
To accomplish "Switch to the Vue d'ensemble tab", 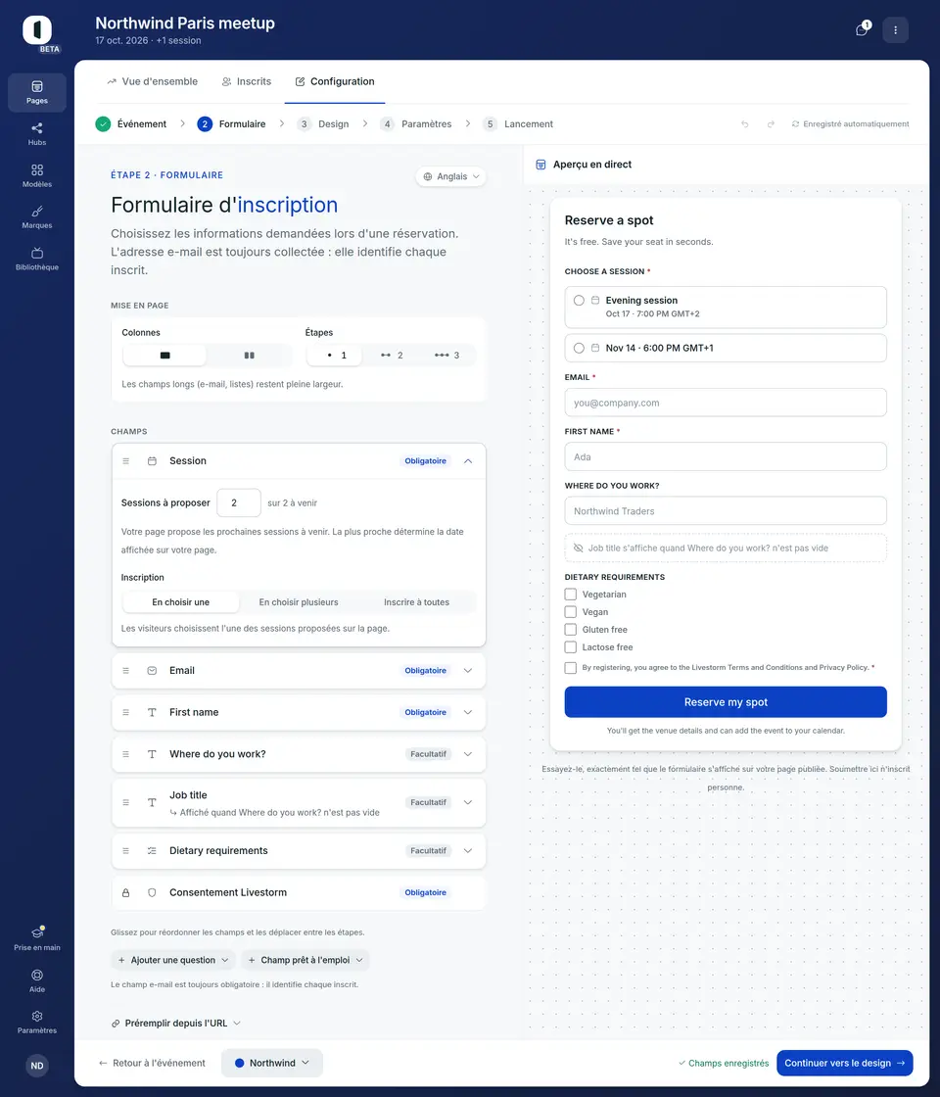I will pyautogui.click(x=153, y=81).
